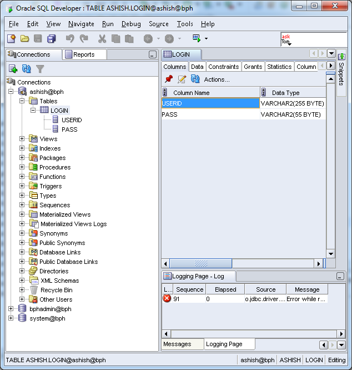The image size is (352, 370).
Task: Click the Actions... button
Action: tap(217, 79)
